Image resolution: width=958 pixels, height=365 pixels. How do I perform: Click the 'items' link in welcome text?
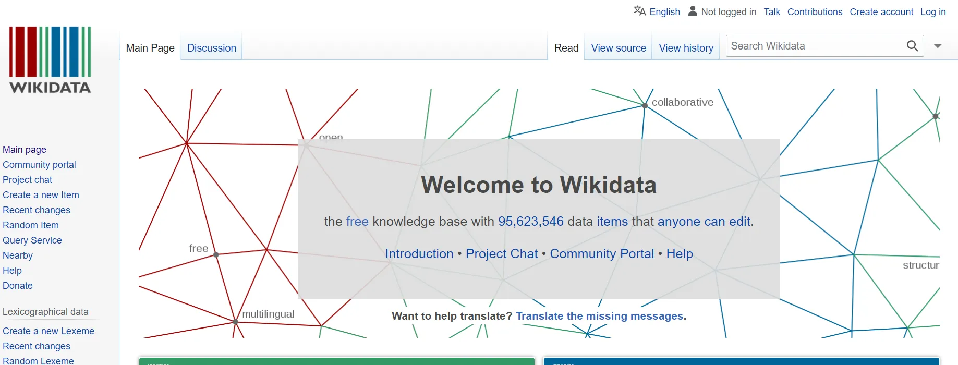coord(612,222)
